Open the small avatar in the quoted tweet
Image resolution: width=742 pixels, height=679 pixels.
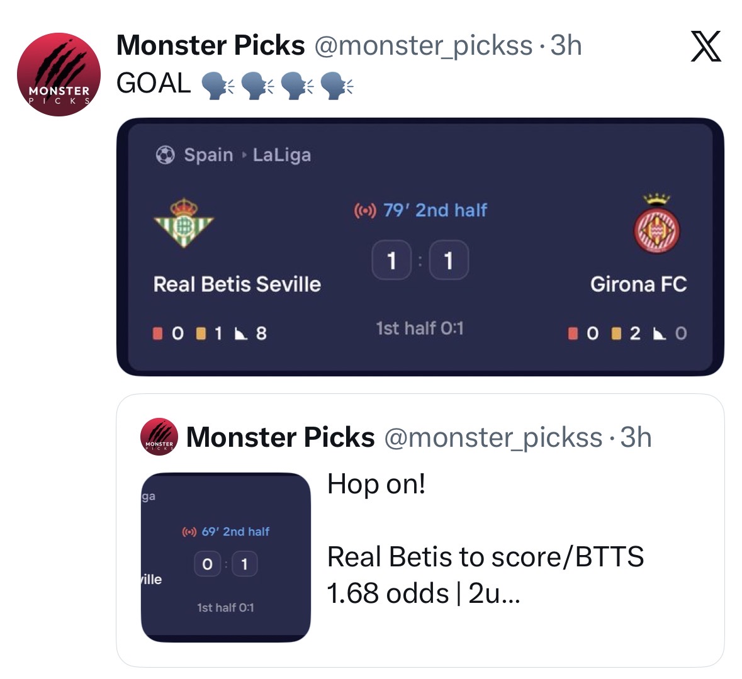(159, 437)
